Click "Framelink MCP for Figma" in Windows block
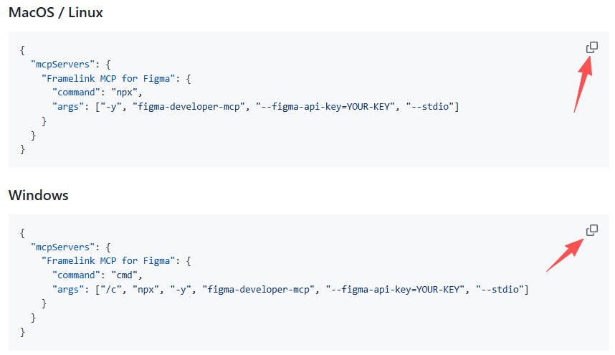This screenshot has width=615, height=355. pyautogui.click(x=108, y=261)
